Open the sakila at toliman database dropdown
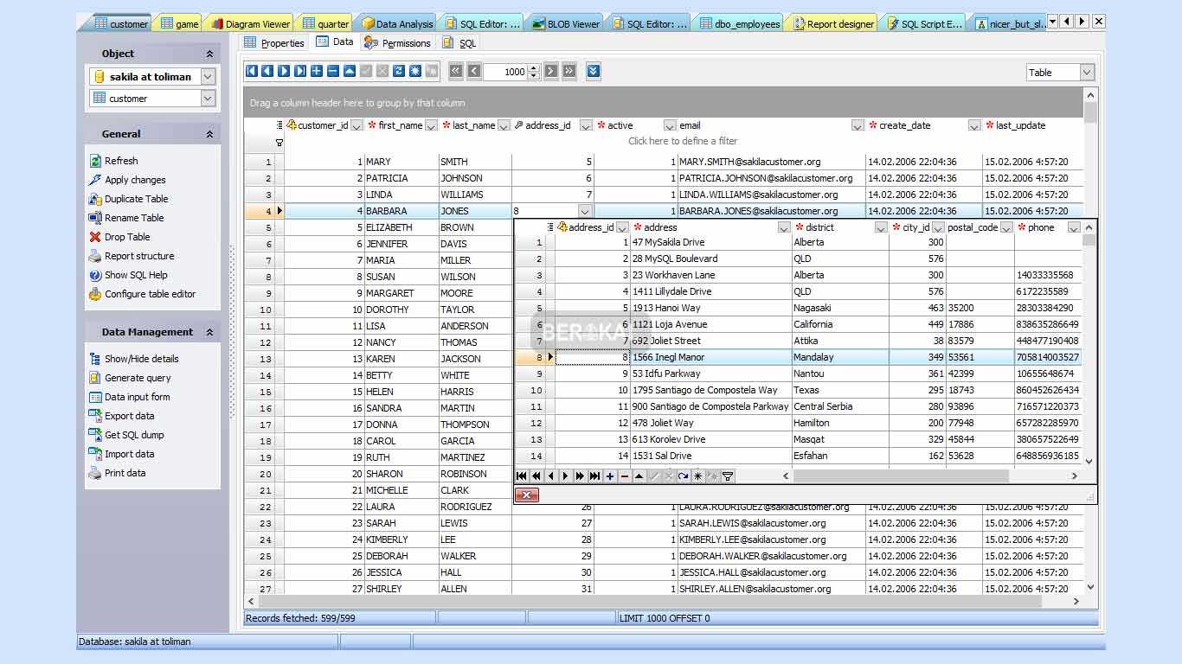Viewport: 1182px width, 664px height. 208,77
